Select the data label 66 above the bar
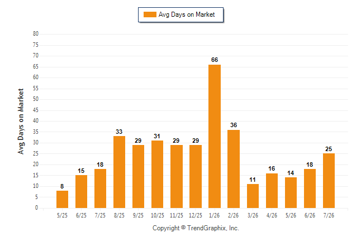 (215, 60)
